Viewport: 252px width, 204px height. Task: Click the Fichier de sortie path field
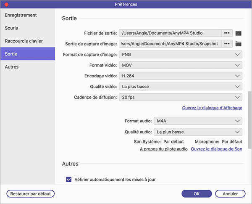pos(170,33)
